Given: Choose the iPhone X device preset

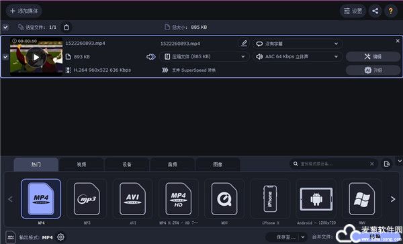Looking at the screenshot, I should 270,199.
